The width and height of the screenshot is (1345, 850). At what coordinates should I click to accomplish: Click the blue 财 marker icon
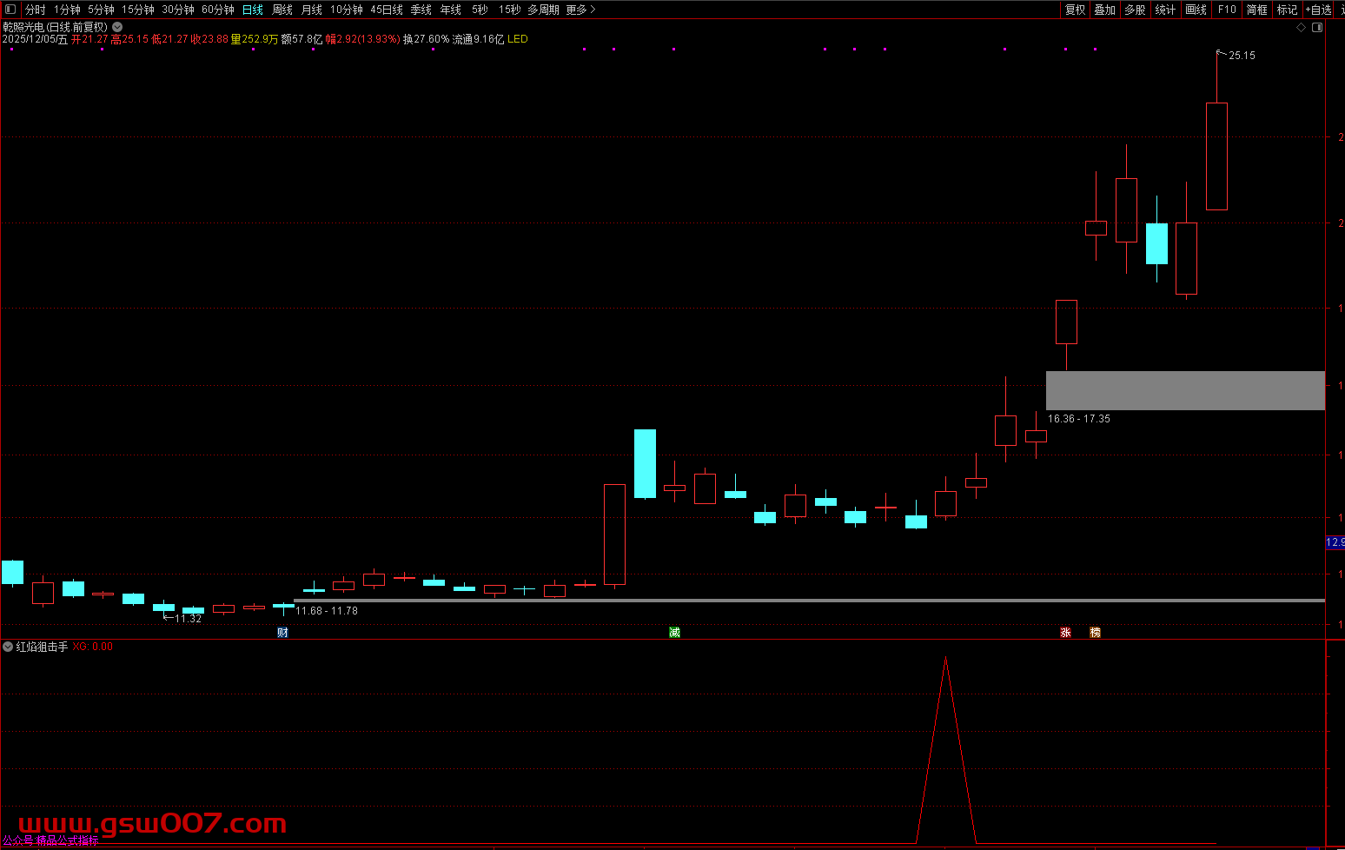[282, 633]
